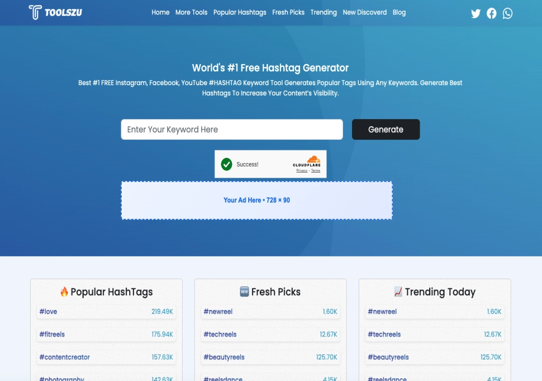Select Trending in the top navigation
The image size is (542, 381).
[x=323, y=12]
